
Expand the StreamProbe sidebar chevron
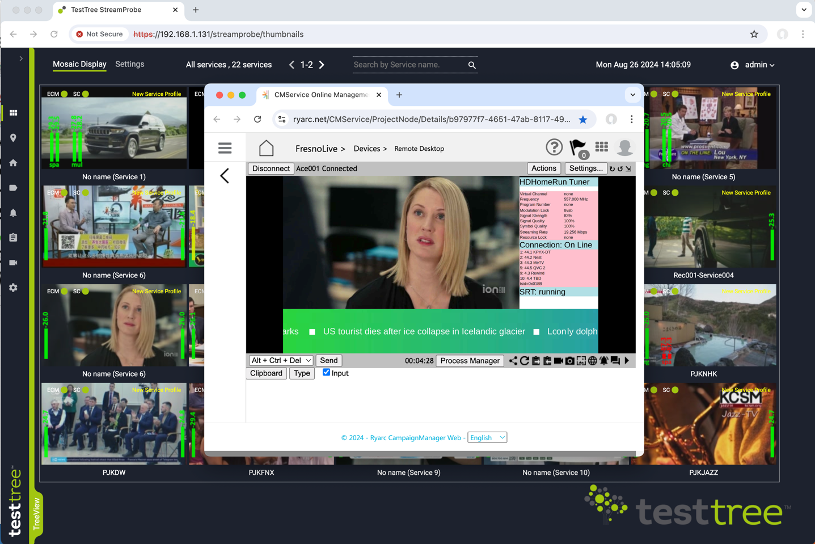click(x=21, y=58)
